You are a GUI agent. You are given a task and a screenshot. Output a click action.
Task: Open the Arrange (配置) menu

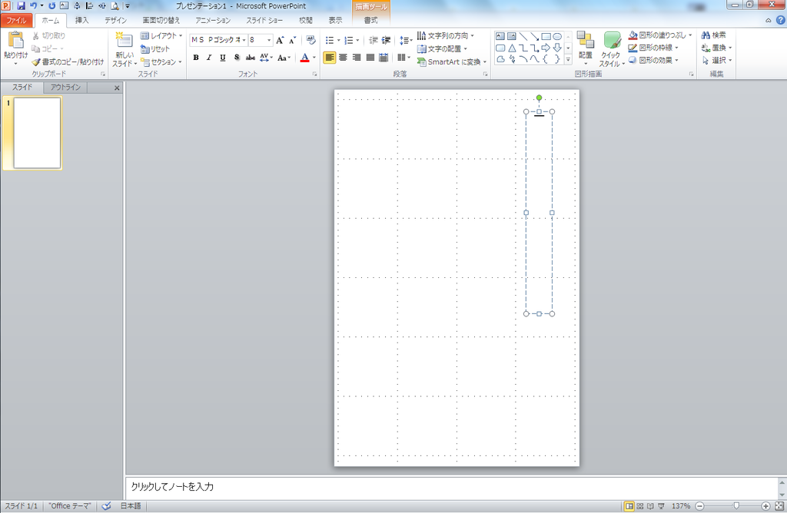click(585, 48)
